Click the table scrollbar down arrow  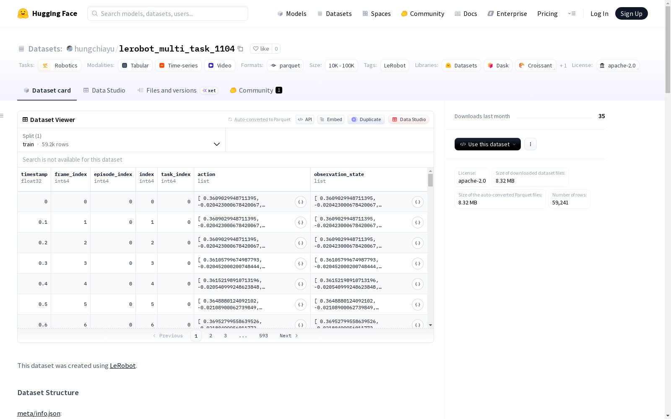[430, 325]
